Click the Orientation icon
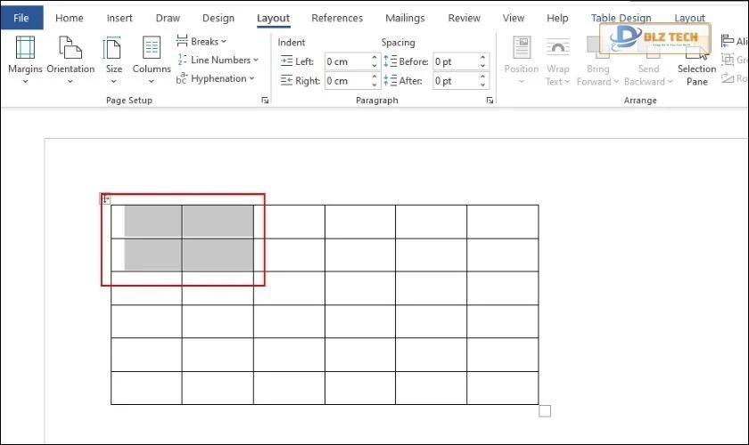Screen dimensions: 749x445 (x=70, y=59)
